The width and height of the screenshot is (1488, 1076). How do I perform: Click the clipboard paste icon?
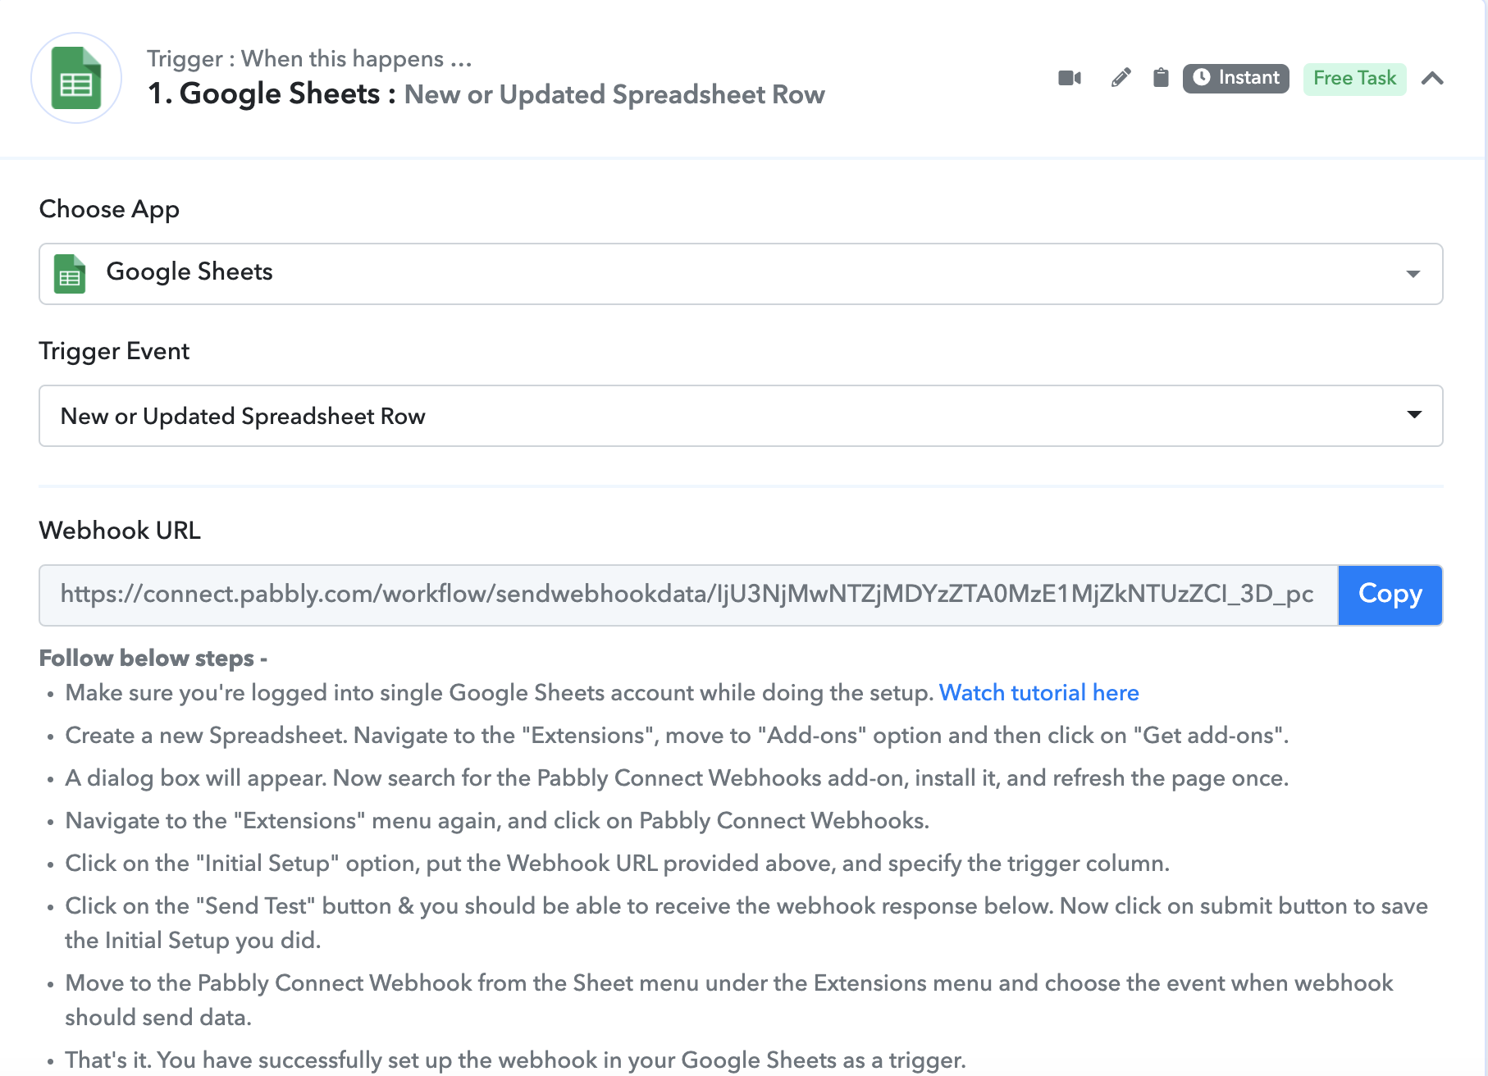tap(1161, 78)
